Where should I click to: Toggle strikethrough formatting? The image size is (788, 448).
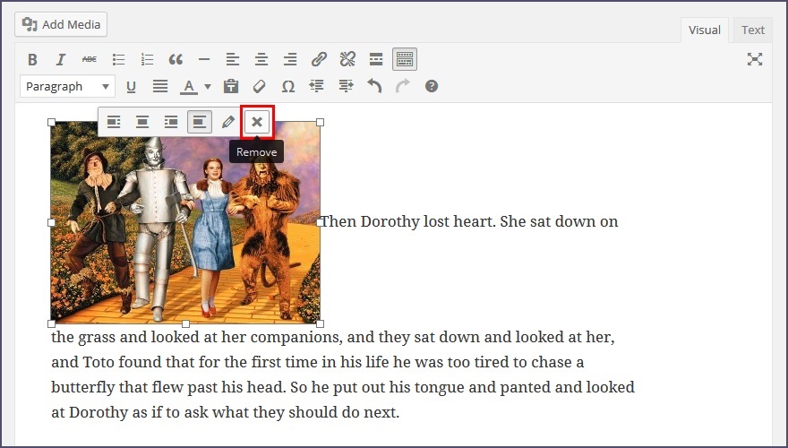(x=90, y=60)
